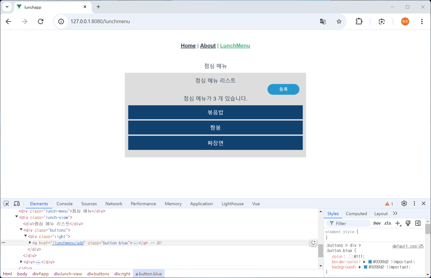
Task: Expand the border-color property triangle
Action: point(364,262)
